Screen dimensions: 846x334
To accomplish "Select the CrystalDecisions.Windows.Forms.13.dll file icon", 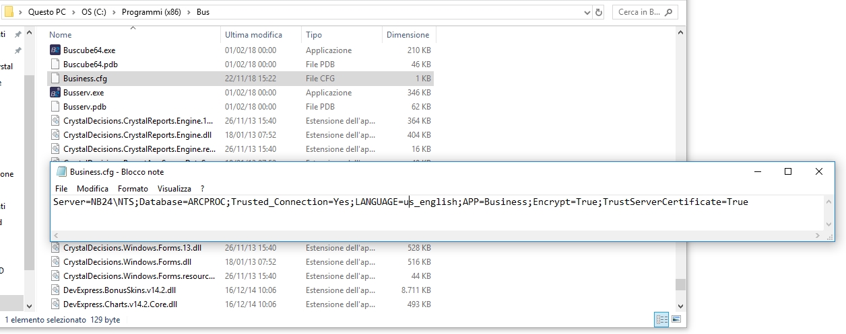I will (x=55, y=248).
